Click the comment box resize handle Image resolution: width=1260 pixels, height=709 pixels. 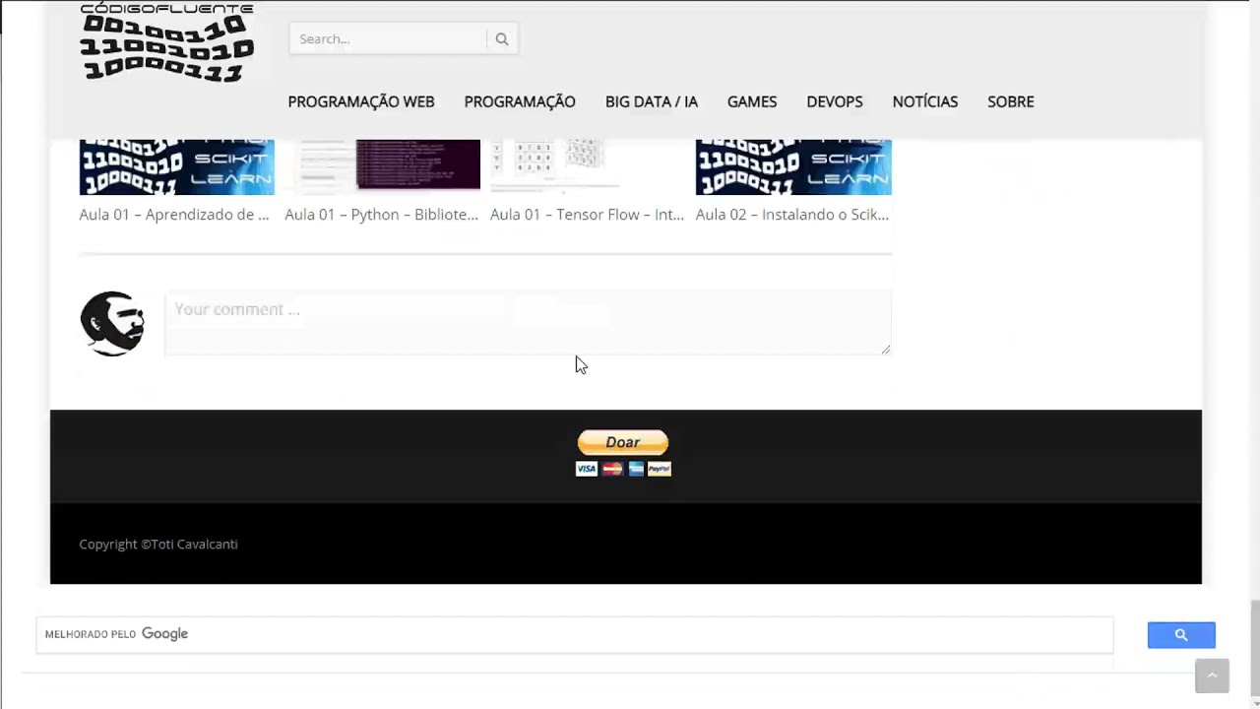click(x=885, y=348)
